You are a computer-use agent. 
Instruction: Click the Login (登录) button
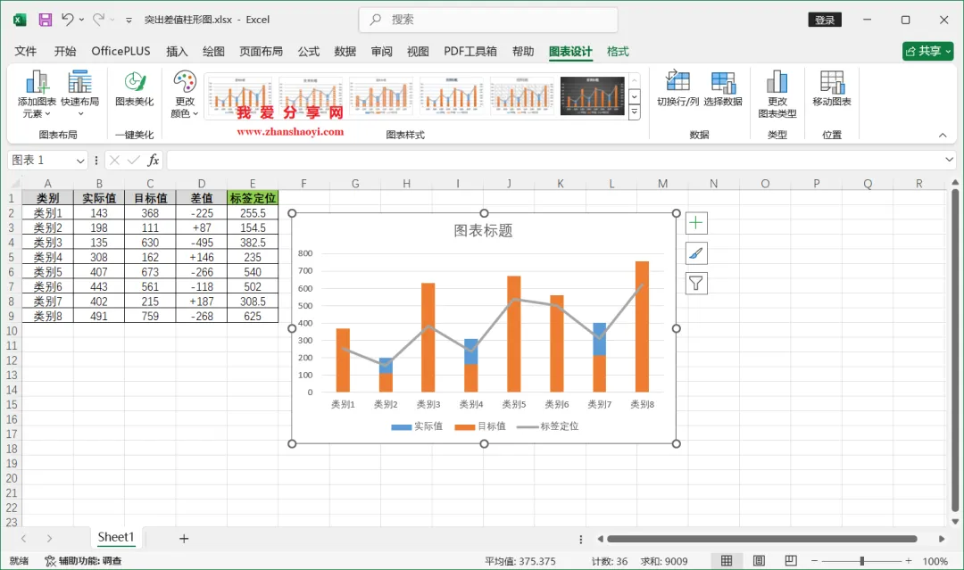(x=825, y=20)
